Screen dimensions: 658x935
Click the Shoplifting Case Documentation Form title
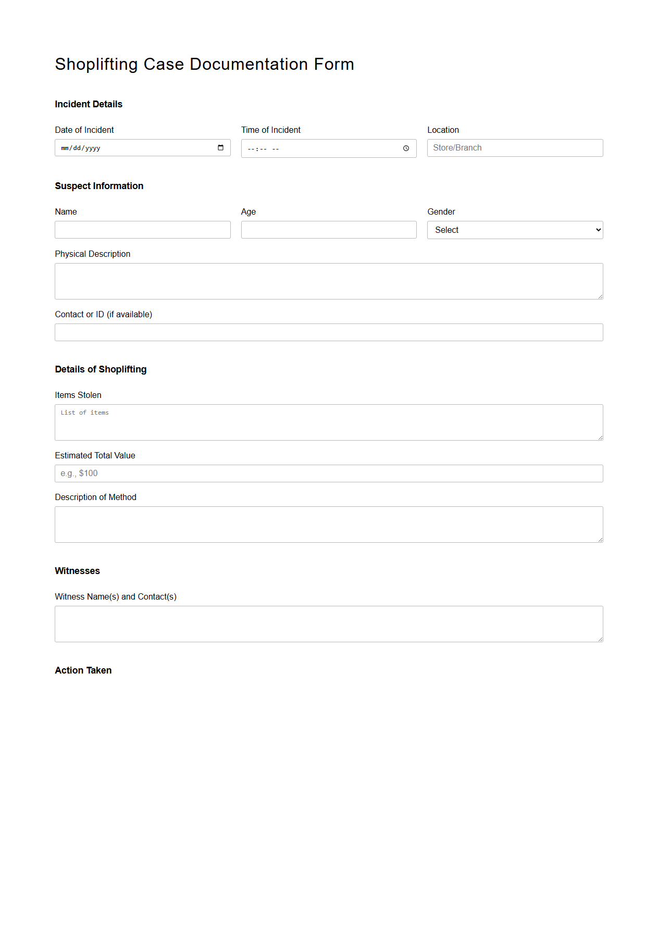[204, 64]
